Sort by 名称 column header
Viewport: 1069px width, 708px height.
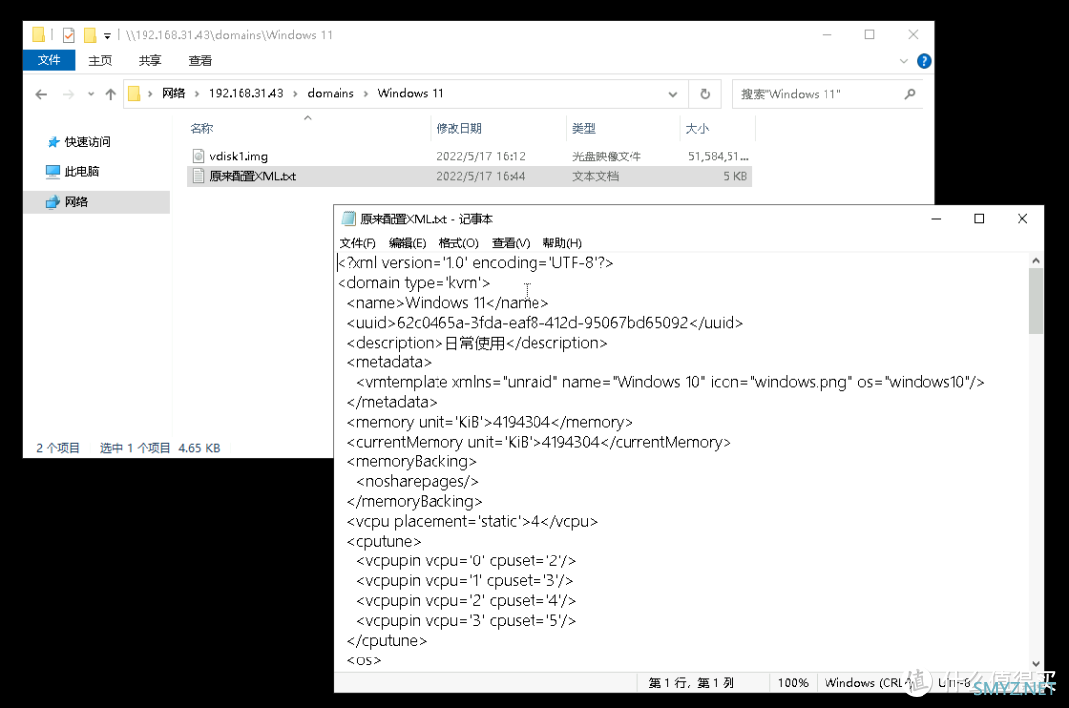pos(202,128)
